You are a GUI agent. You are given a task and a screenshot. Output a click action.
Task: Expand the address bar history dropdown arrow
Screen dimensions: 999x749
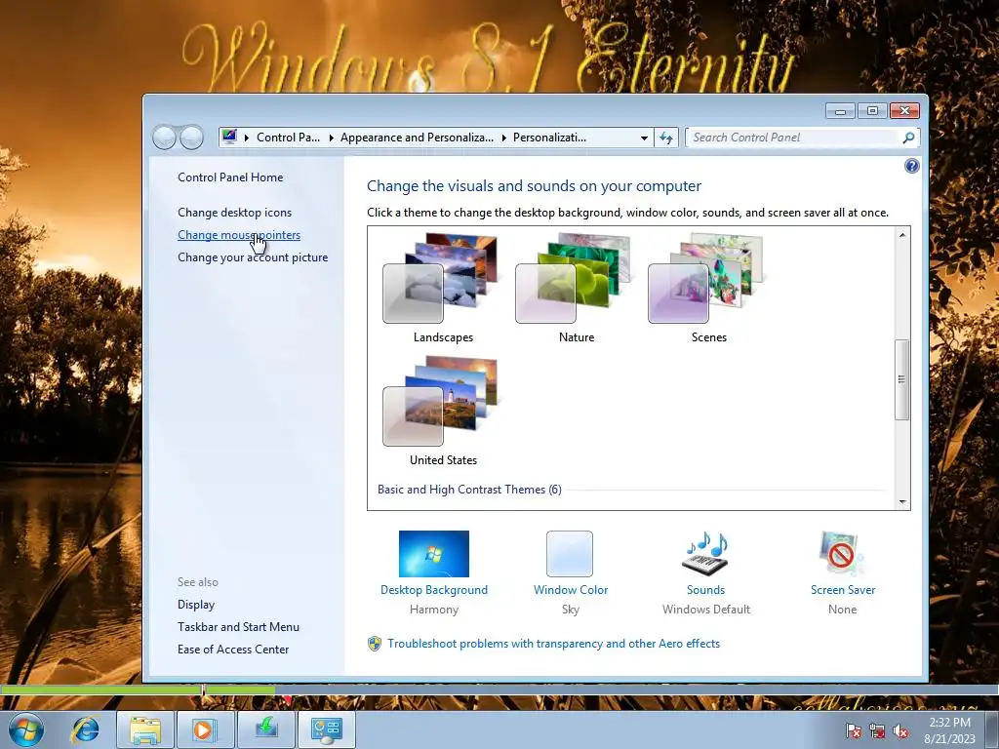pos(644,138)
